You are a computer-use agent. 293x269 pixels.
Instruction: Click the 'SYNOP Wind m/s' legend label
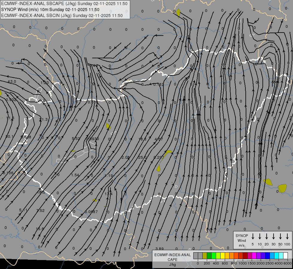pyautogui.click(x=242, y=240)
